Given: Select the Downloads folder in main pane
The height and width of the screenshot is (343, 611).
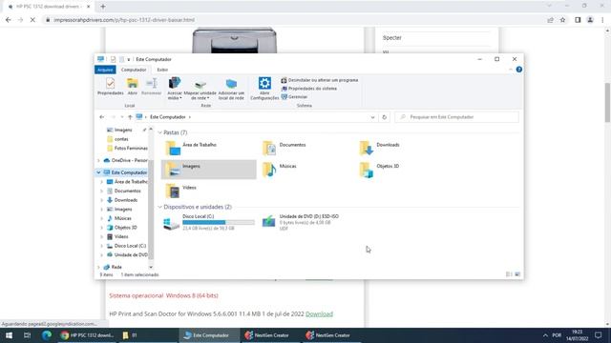Looking at the screenshot, I should pos(402,149).
